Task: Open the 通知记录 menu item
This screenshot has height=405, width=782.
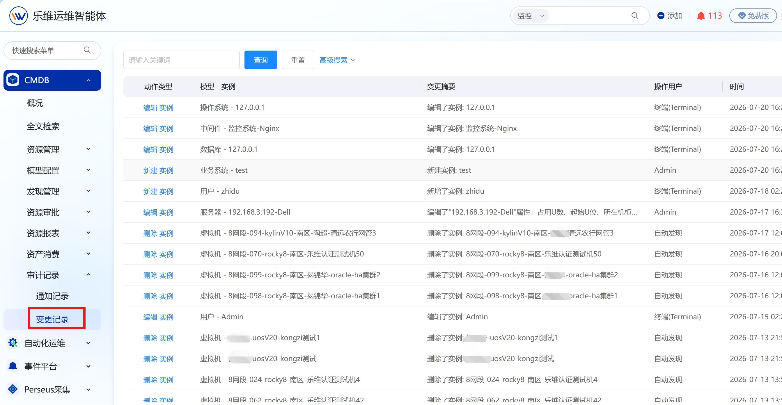Action: tap(52, 296)
